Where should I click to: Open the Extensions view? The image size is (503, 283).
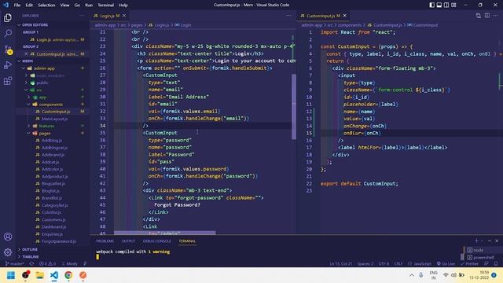point(8,81)
